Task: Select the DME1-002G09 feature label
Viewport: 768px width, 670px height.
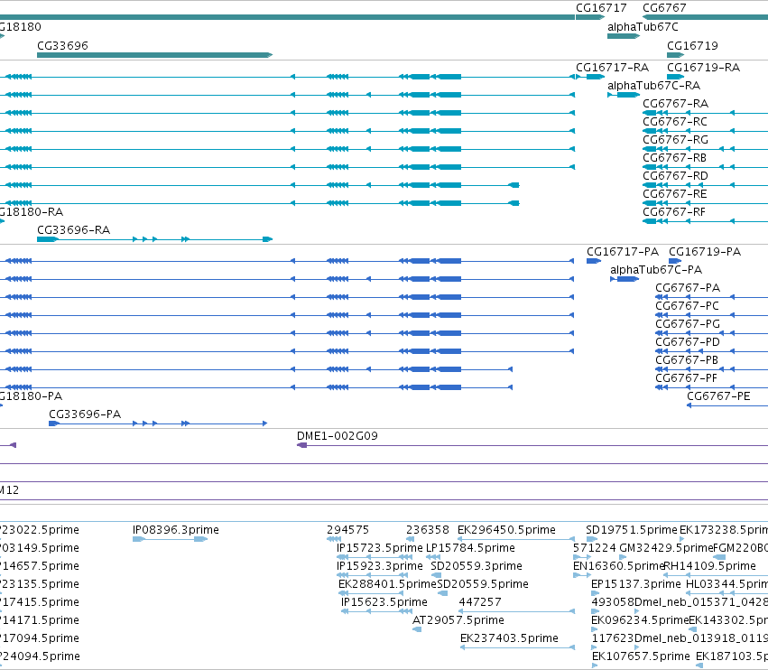Action: coord(338,436)
